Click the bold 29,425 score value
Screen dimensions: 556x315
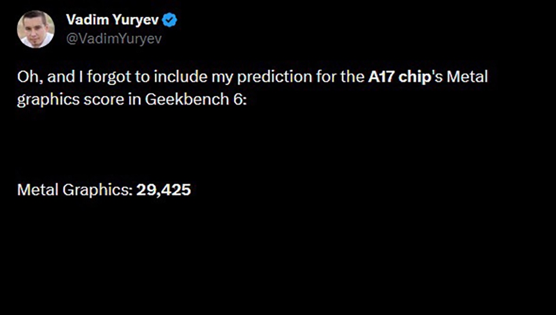pos(163,190)
